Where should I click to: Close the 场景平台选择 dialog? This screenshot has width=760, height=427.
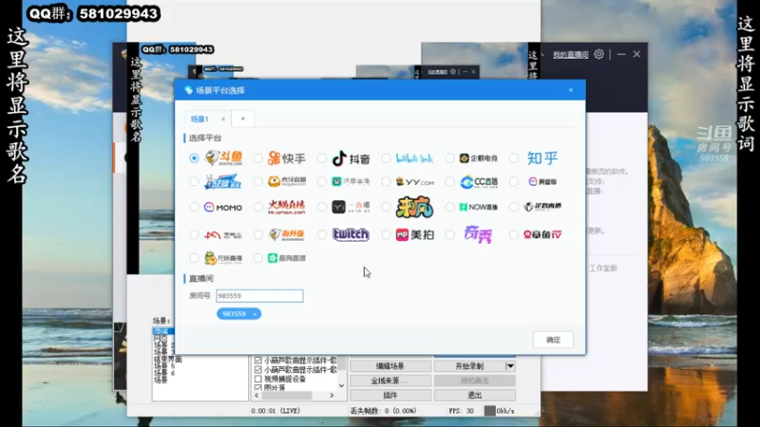pyautogui.click(x=571, y=90)
